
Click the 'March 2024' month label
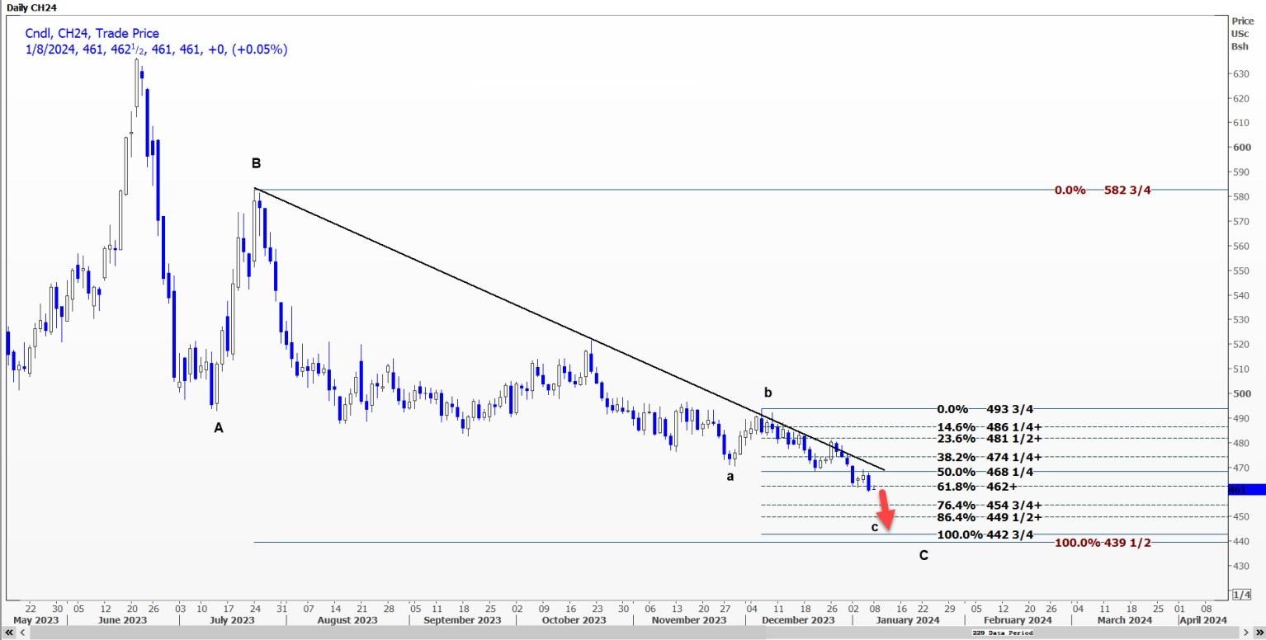(x=1124, y=619)
